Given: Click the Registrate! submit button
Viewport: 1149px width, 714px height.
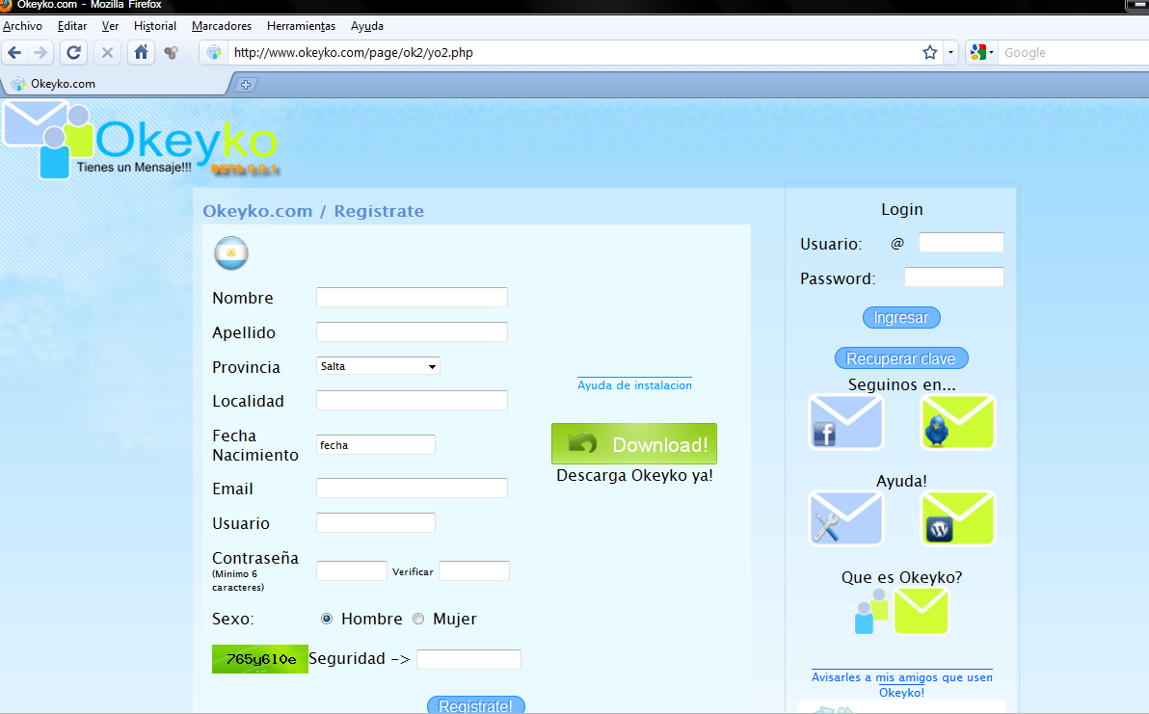Looking at the screenshot, I should point(475,705).
